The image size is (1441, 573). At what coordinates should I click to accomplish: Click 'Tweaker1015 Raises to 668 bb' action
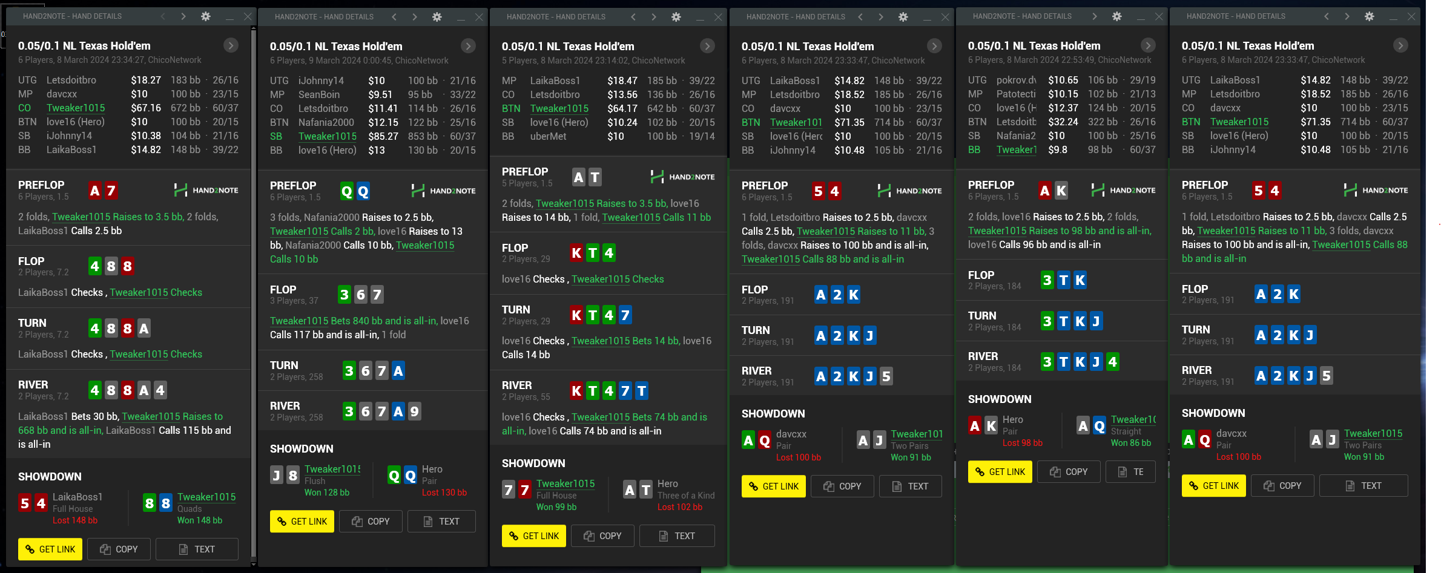click(120, 424)
